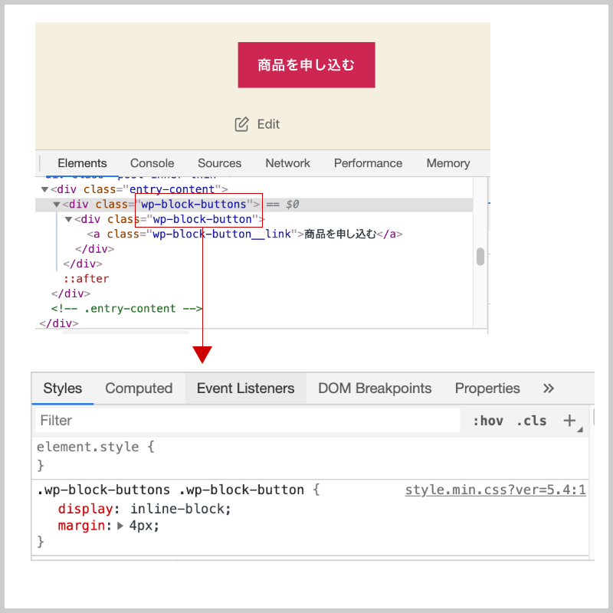613x613 pixels.
Task: Open the Memory tab
Action: point(448,163)
